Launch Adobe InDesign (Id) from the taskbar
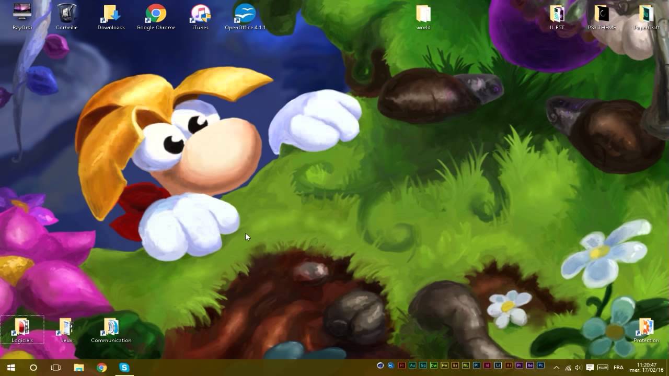This screenshot has height=376, width=669. [x=488, y=366]
